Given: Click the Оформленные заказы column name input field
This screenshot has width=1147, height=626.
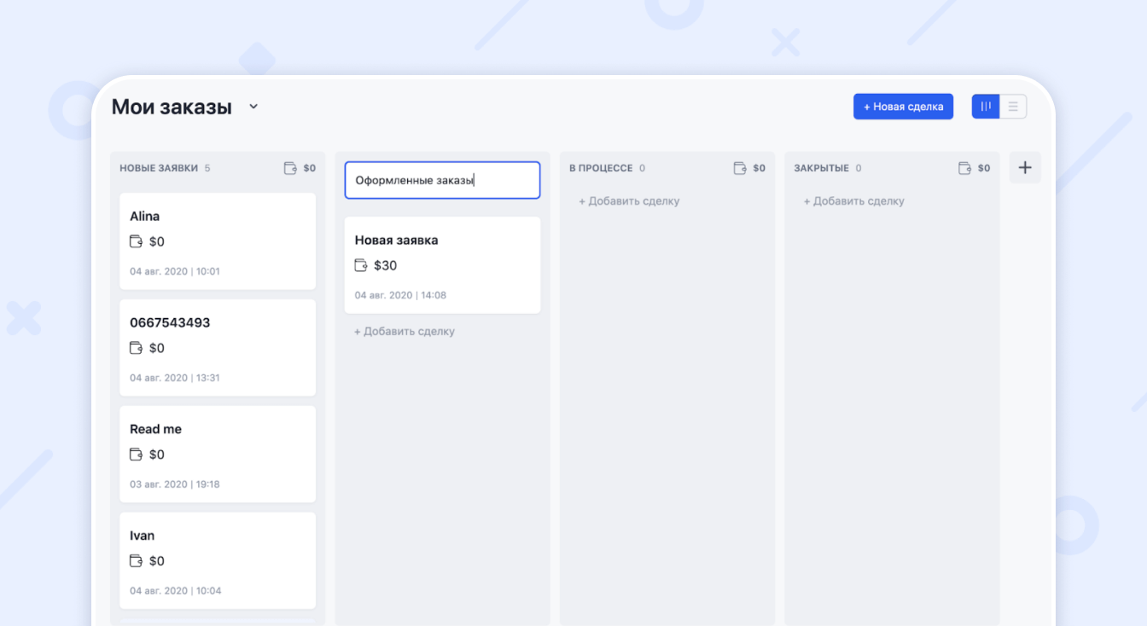Looking at the screenshot, I should 441,180.
